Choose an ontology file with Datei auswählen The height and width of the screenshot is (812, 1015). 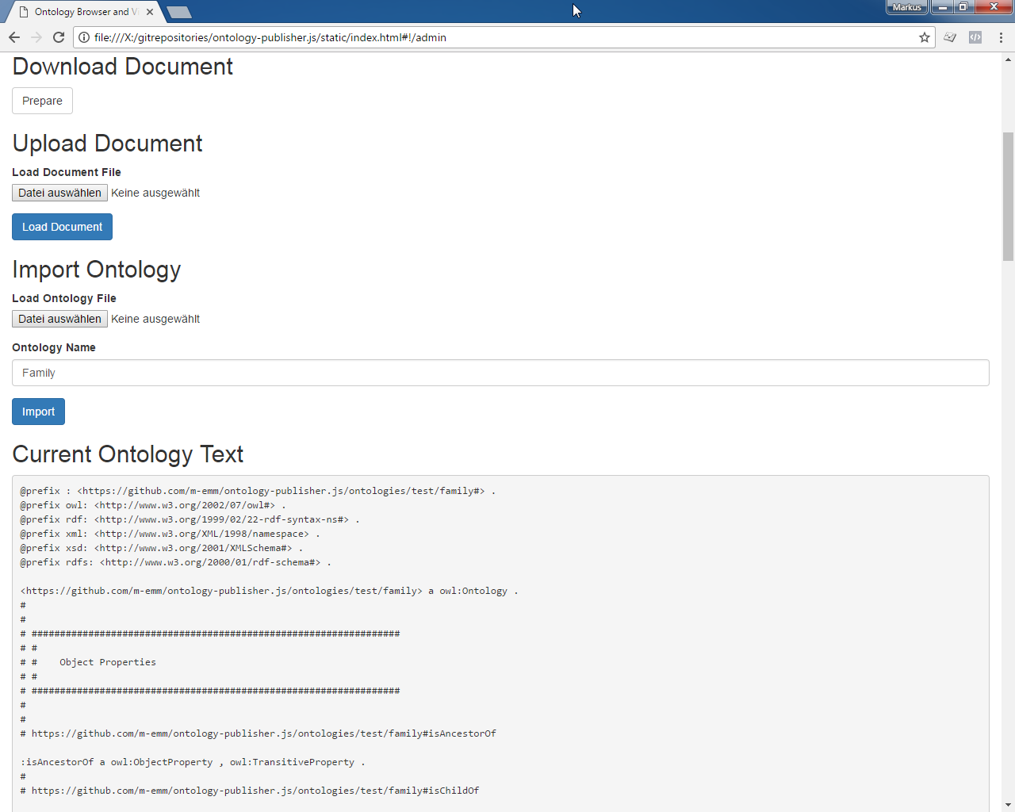pos(59,319)
